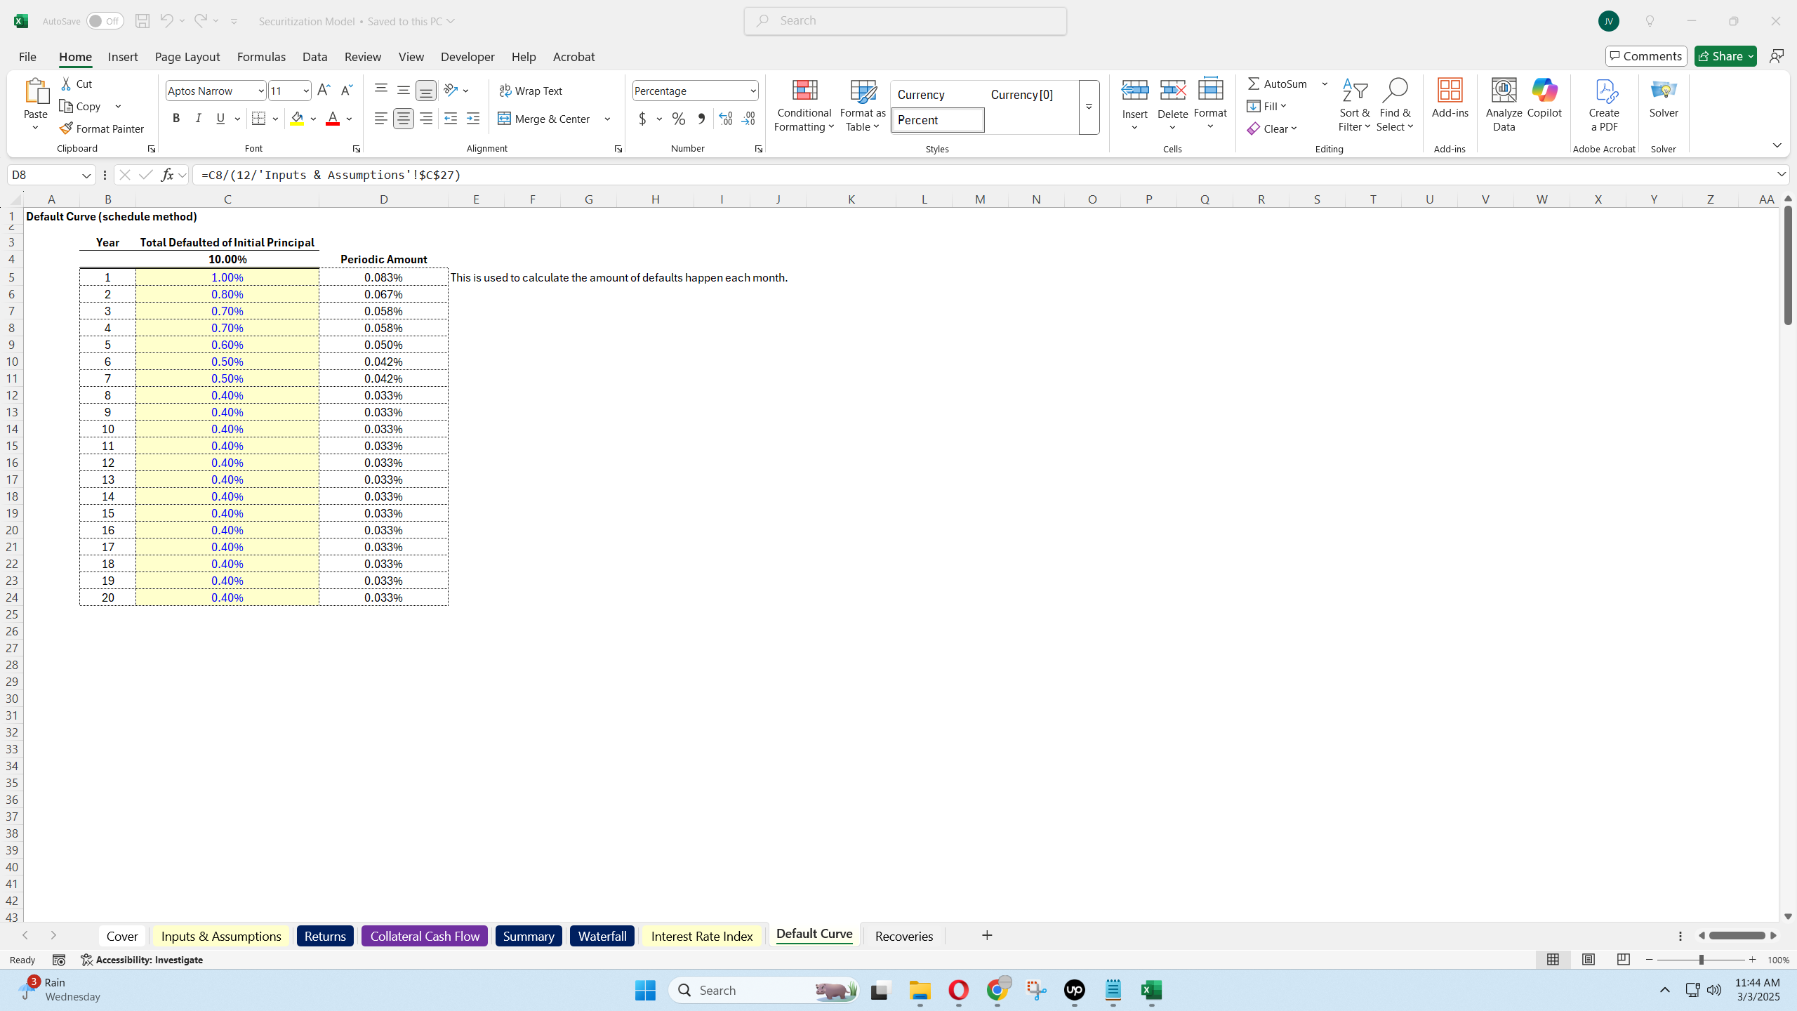Switch to Collateral Cash Flow sheet

point(425,936)
